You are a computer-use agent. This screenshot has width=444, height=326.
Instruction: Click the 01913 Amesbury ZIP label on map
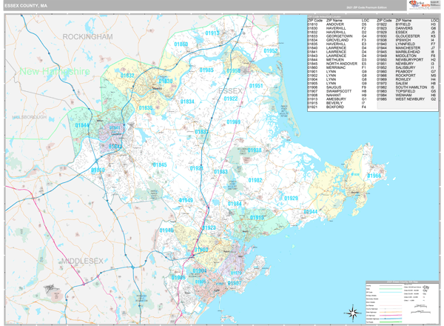tap(212, 33)
